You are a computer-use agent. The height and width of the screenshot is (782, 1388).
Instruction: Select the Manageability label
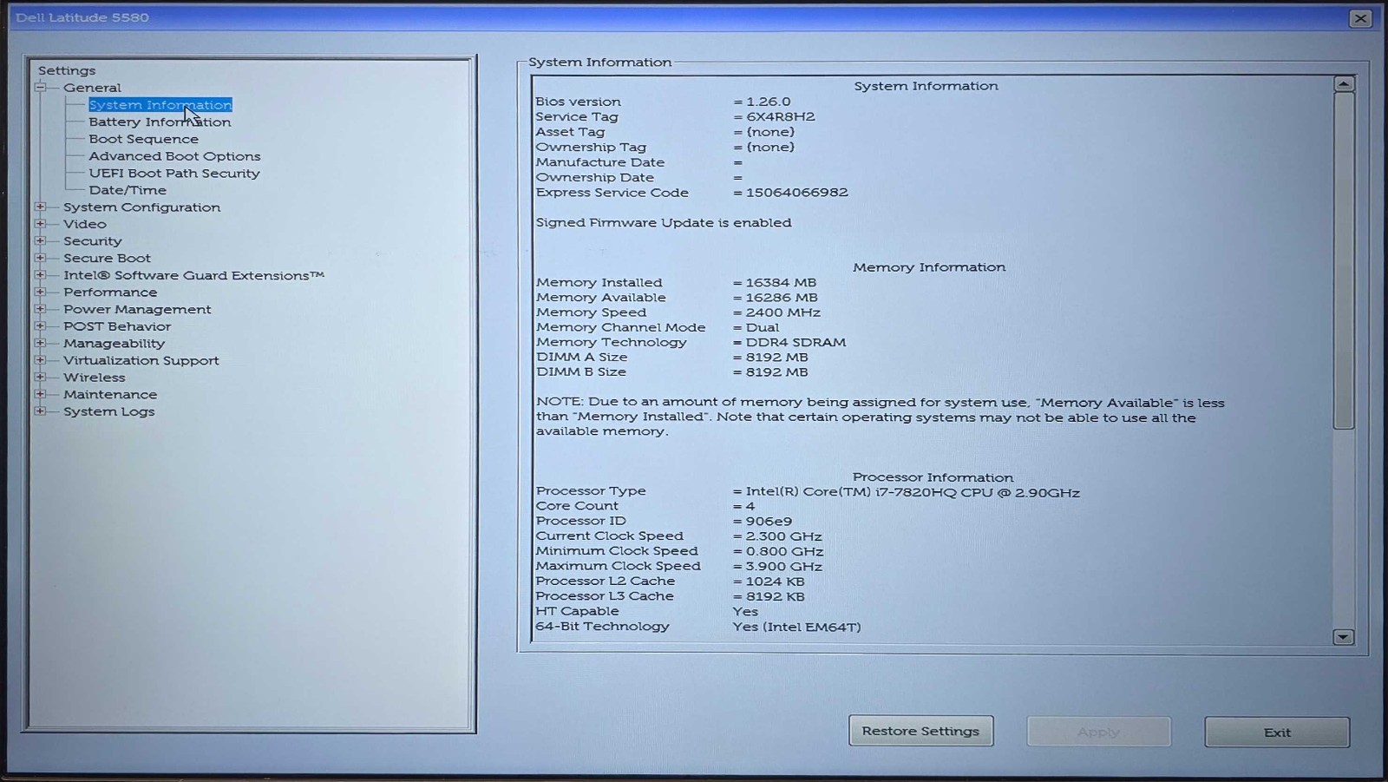pos(114,344)
